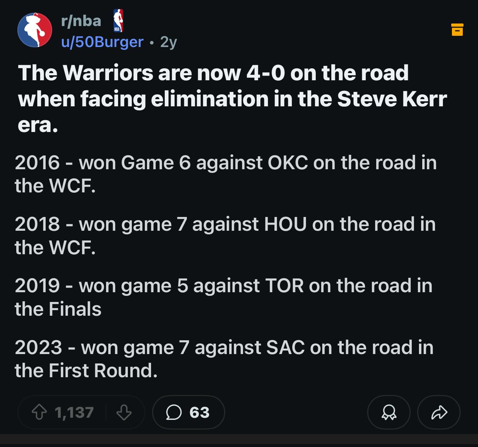Click the orange archived post icon
This screenshot has width=478, height=447.
(457, 30)
